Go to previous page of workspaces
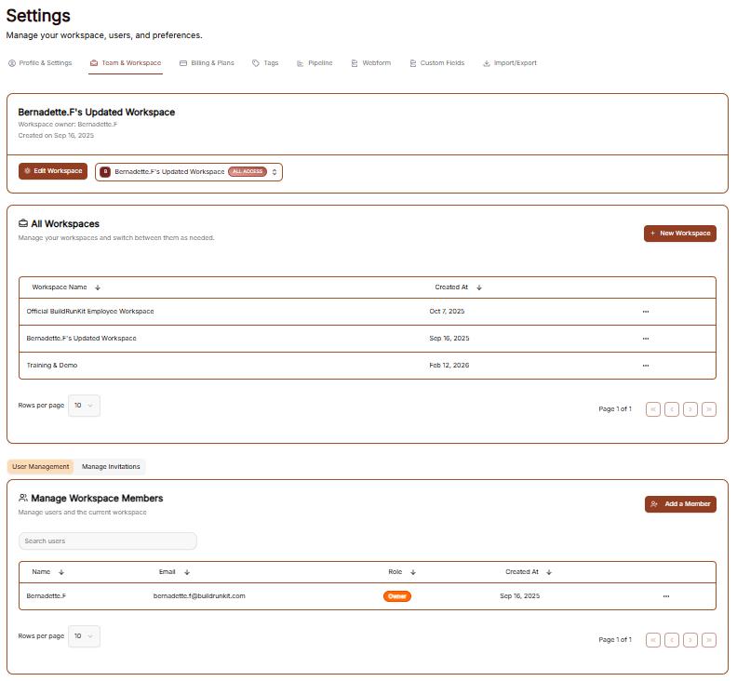Viewport: 737px width, 681px height. click(672, 409)
